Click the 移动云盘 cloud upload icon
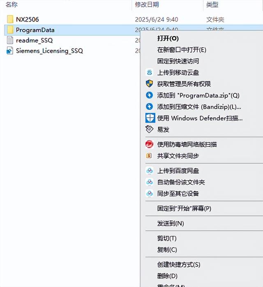Screen dimensions: 263x287 (150, 72)
